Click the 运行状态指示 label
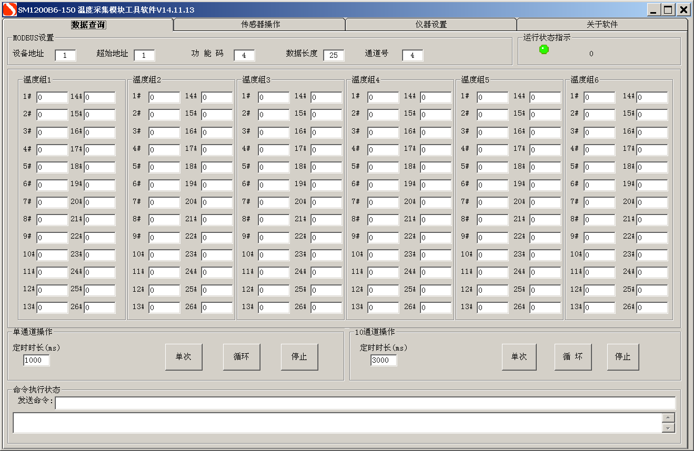Viewport: 694px width, 451px height. tap(547, 38)
